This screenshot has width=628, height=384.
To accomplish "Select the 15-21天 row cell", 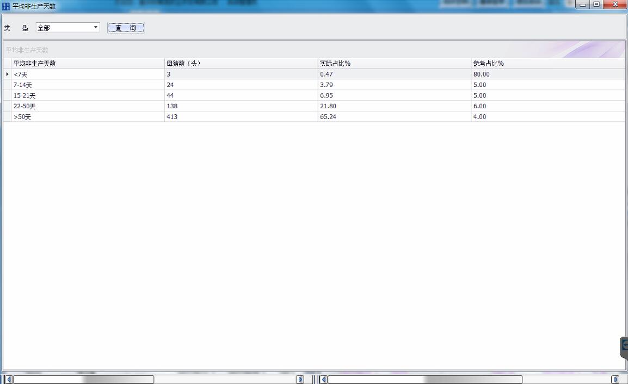I will pyautogui.click(x=88, y=95).
